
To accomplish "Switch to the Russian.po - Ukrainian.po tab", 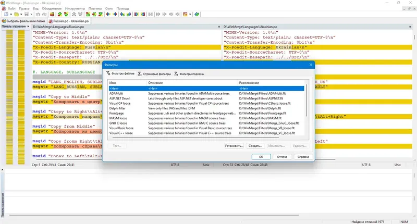I will pyautogui.click(x=69, y=21).
